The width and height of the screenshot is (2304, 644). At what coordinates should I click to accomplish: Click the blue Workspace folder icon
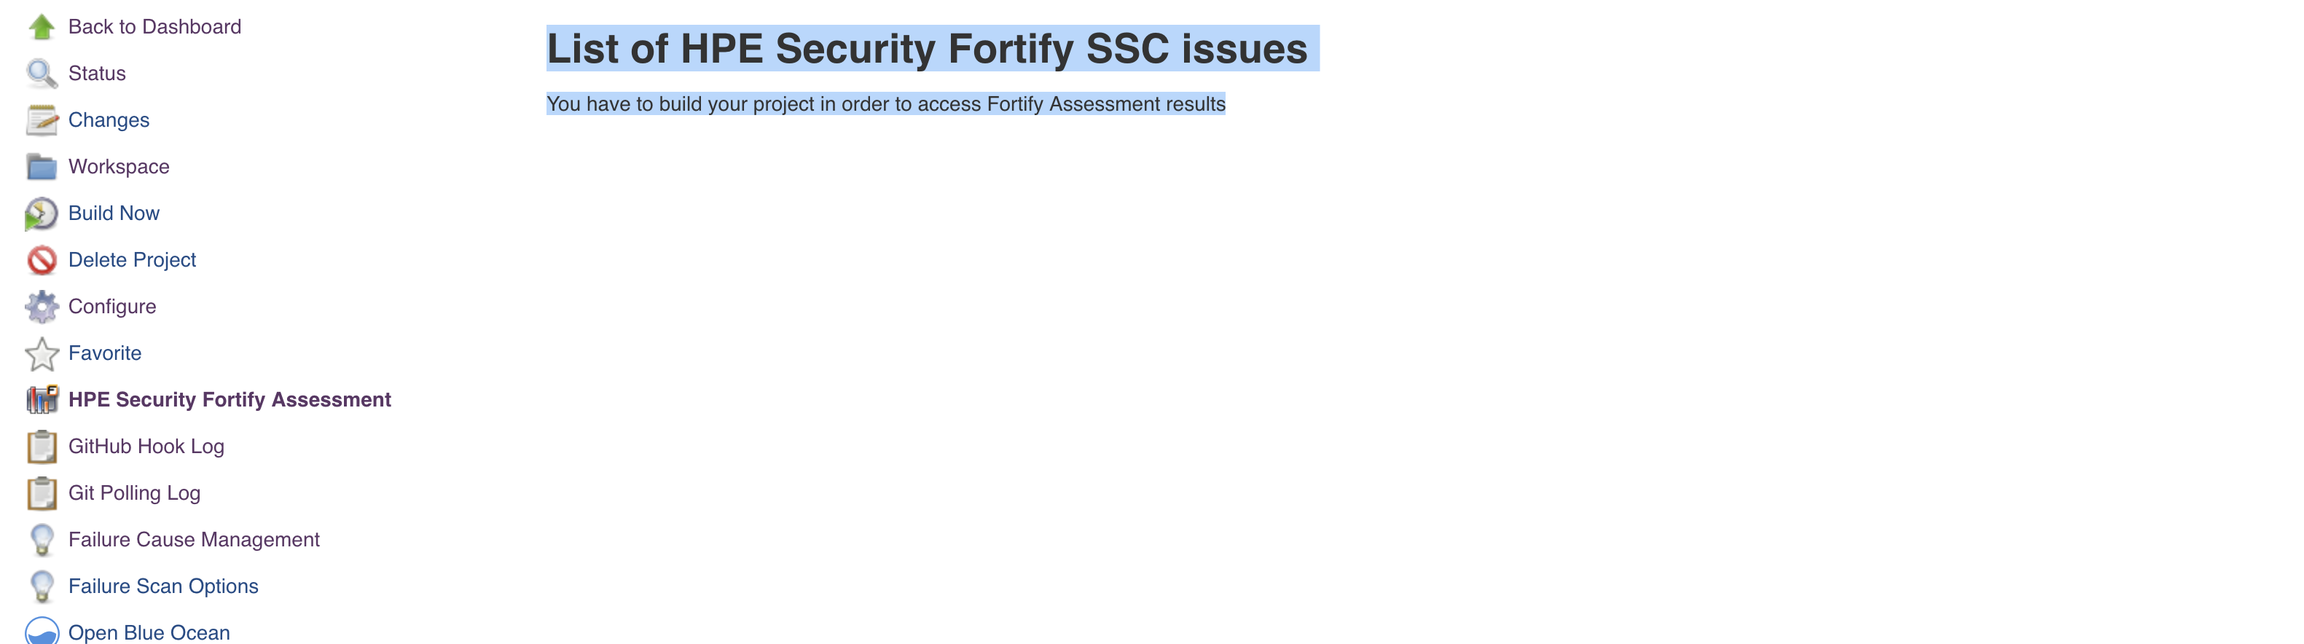click(41, 166)
